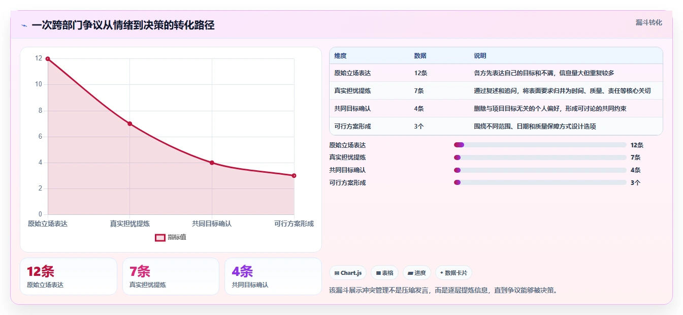Click the 说明 column header
The height and width of the screenshot is (315, 683).
(480, 56)
